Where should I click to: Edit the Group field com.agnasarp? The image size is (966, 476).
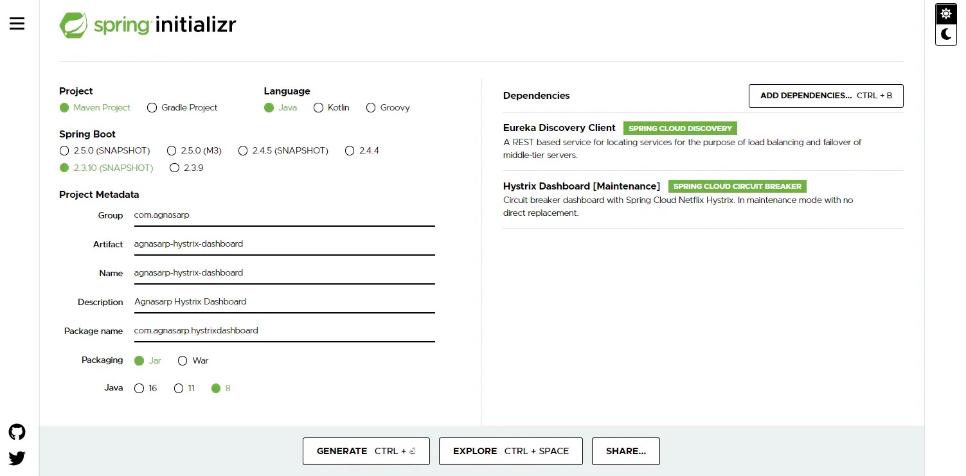coord(284,215)
